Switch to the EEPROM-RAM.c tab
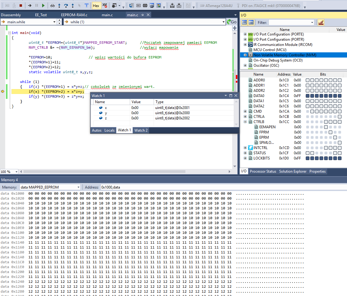This screenshot has height=296, width=347. pos(74,15)
